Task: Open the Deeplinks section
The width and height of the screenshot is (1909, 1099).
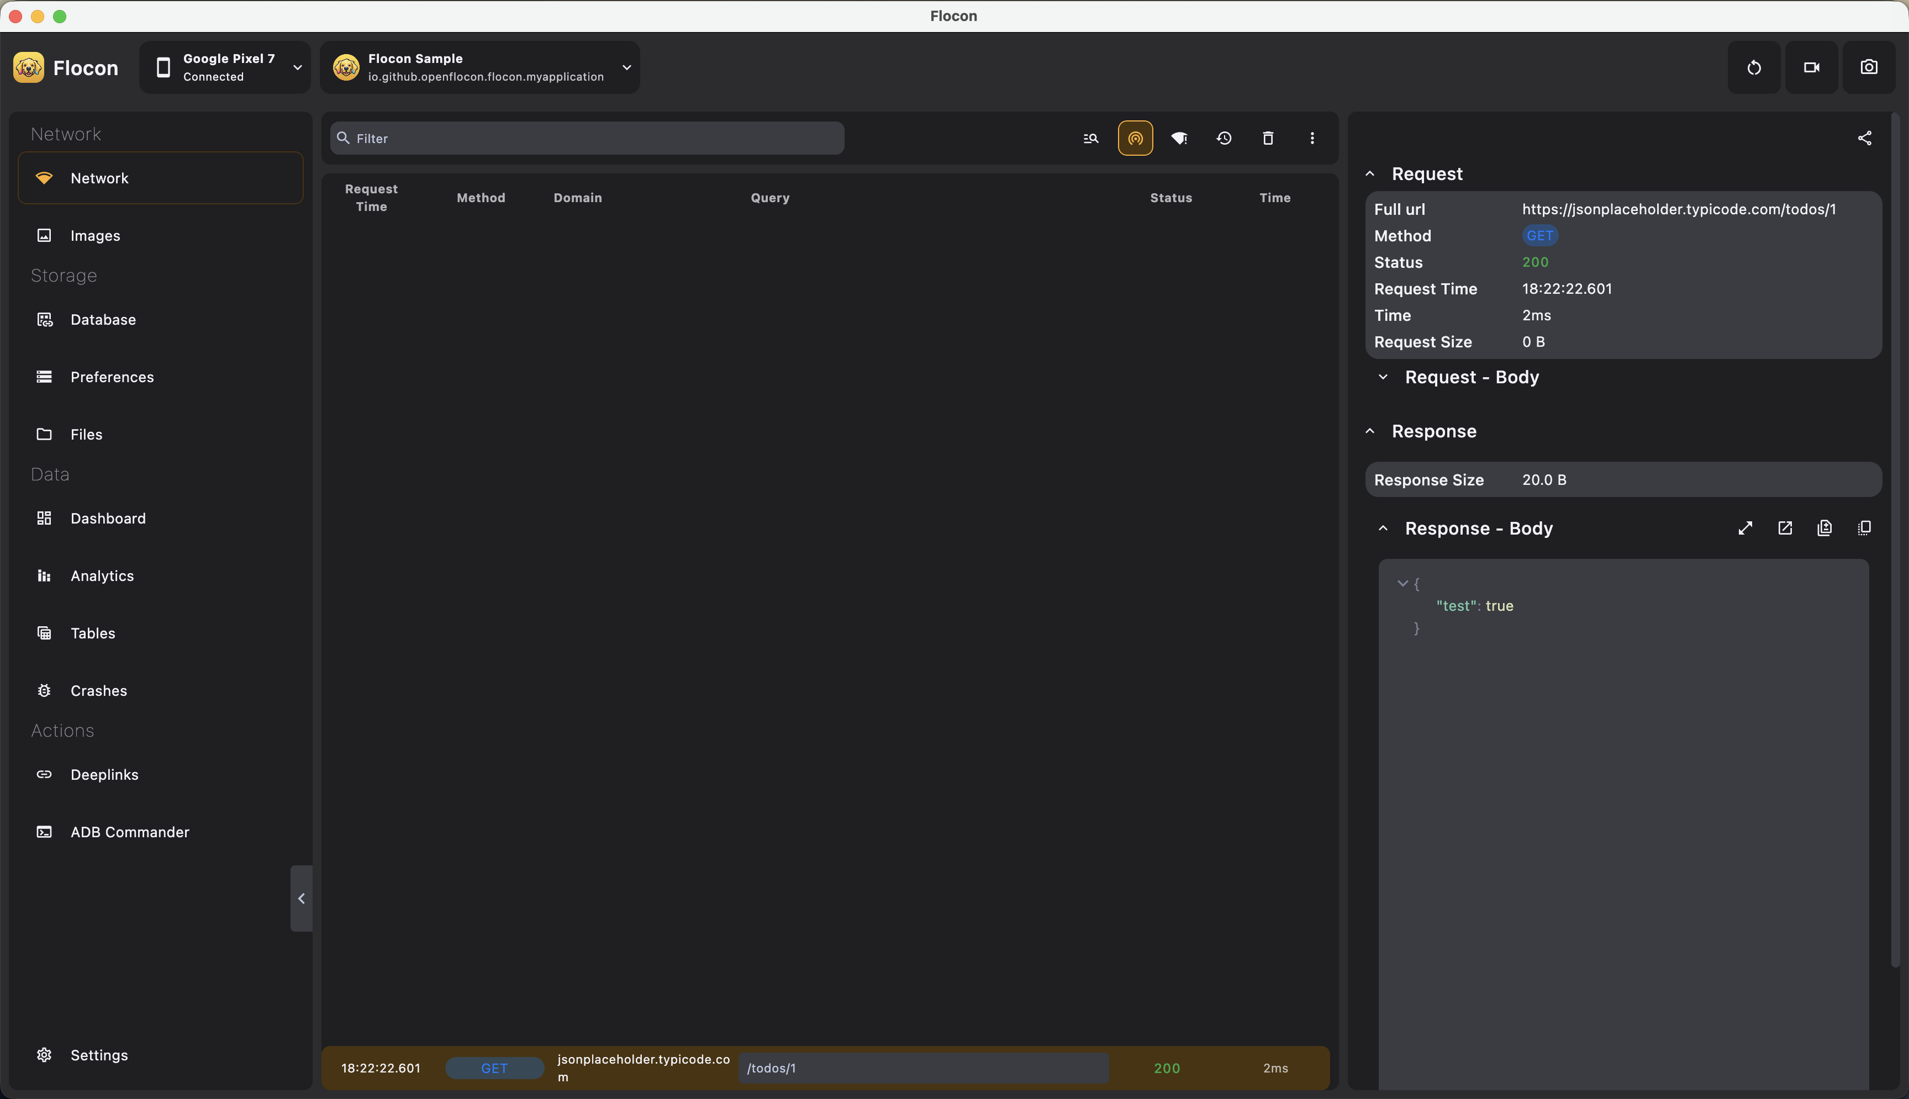Action: (x=161, y=774)
